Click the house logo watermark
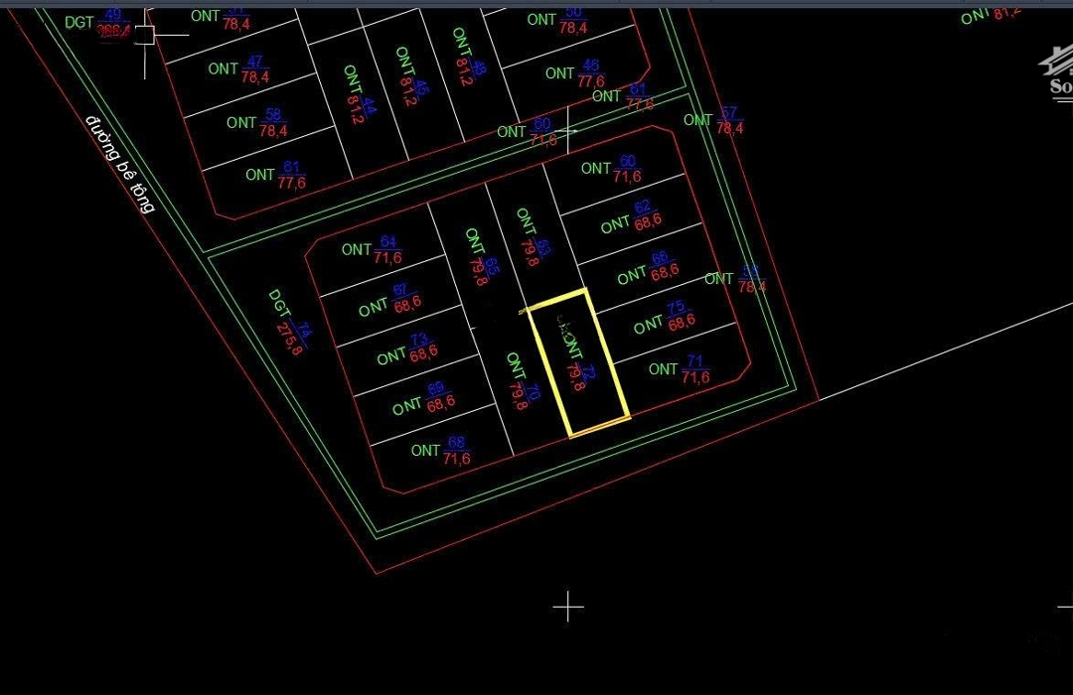Screen dimensions: 1073x695 click(1057, 71)
